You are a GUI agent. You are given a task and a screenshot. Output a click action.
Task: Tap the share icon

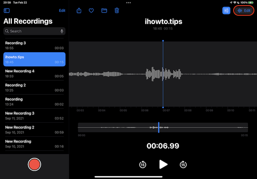click(x=79, y=11)
